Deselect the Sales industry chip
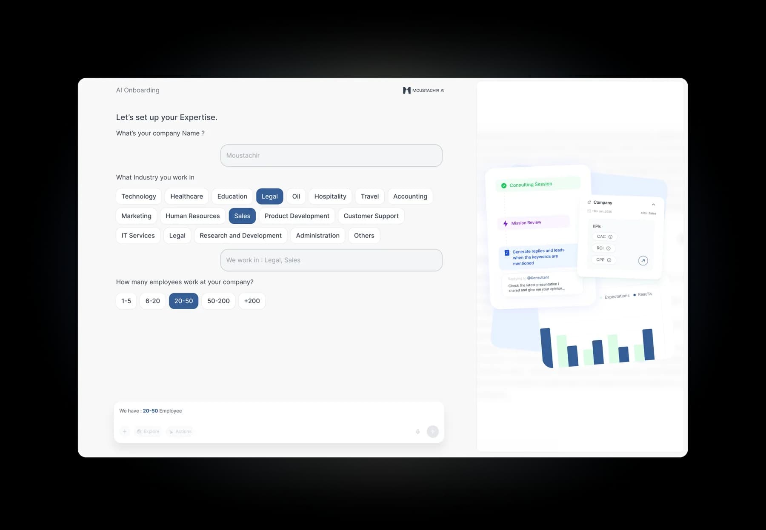Image resolution: width=766 pixels, height=530 pixels. pos(242,216)
